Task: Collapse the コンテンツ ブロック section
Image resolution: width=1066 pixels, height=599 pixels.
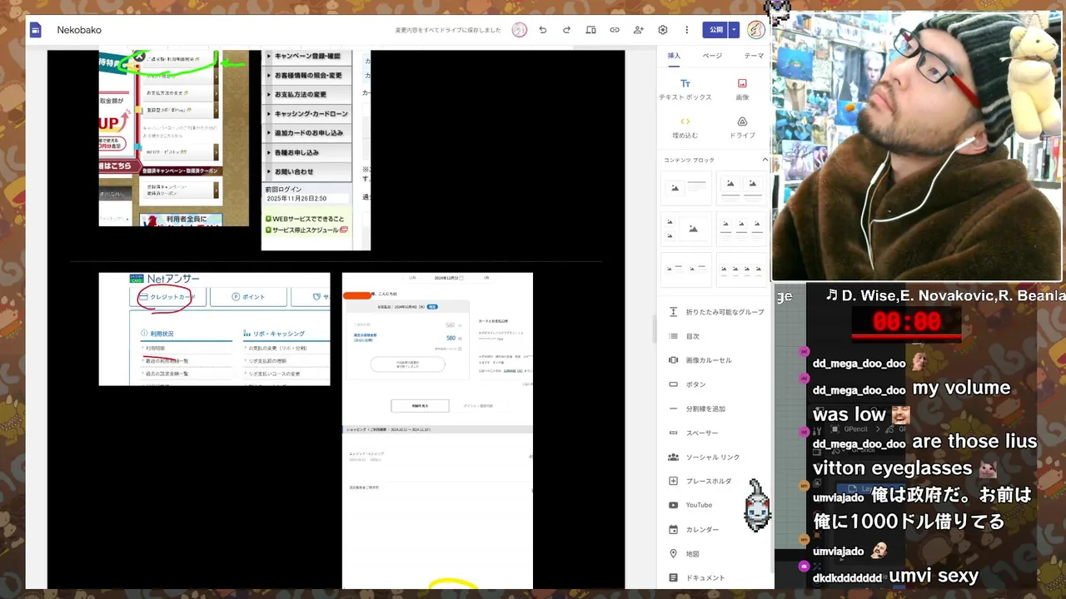Action: [x=765, y=160]
